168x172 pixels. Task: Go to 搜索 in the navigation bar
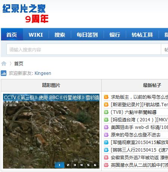[x=60, y=35]
